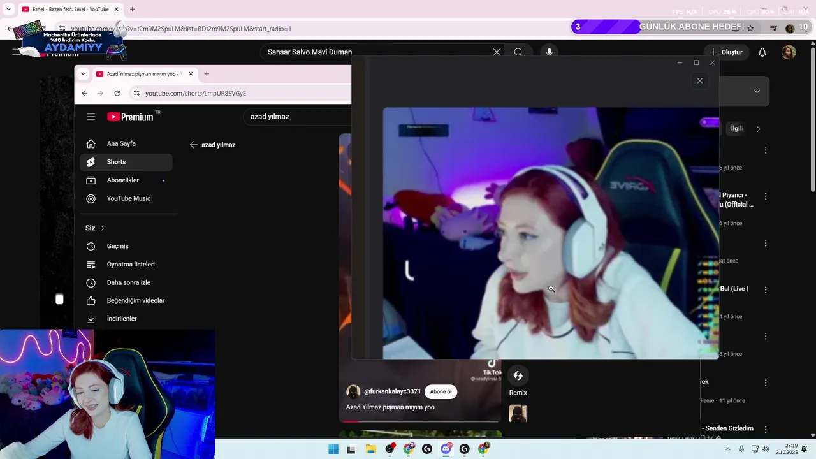
Task: Subscribe with the Abone ol button
Action: pyautogui.click(x=441, y=392)
